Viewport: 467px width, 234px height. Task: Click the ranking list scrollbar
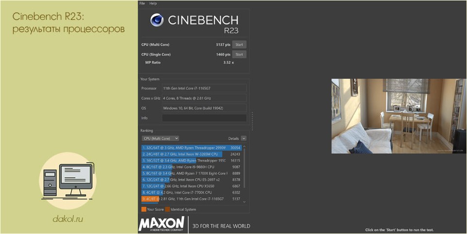tap(245, 168)
